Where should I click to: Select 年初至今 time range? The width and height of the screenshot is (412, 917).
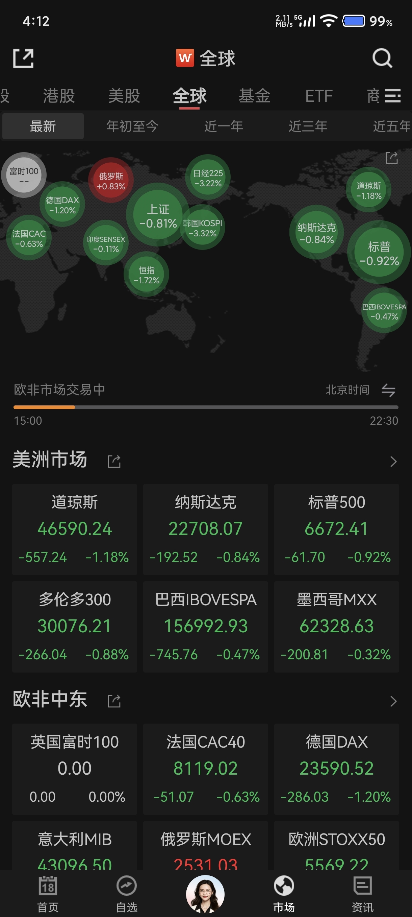tap(132, 126)
